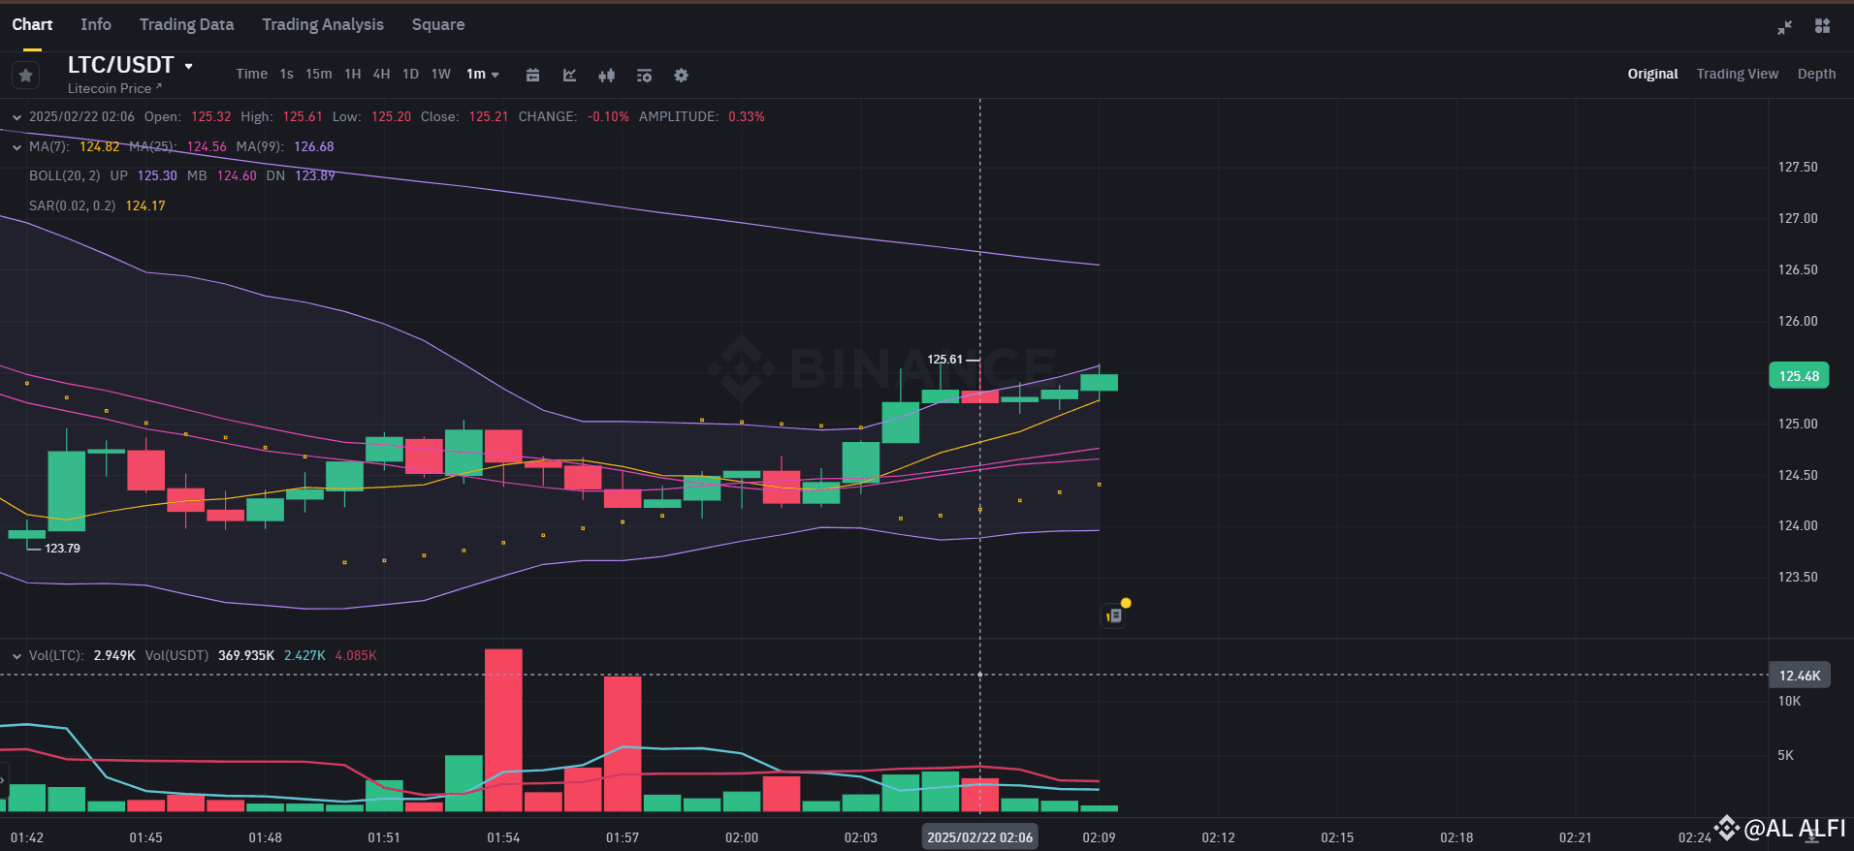This screenshot has width=1854, height=851.
Task: Expand the left side panel arrow
Action: point(4,778)
